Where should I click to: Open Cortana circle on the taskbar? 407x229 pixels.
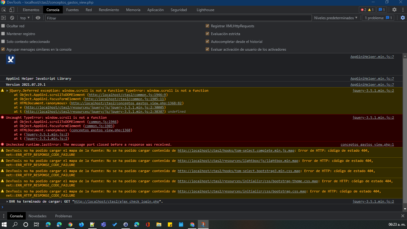(26, 225)
